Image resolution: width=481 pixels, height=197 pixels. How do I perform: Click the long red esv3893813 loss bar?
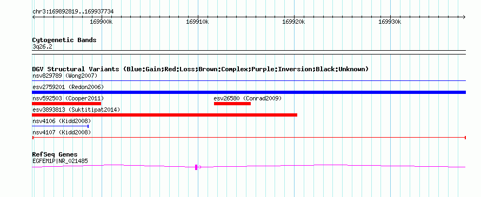tap(164, 115)
